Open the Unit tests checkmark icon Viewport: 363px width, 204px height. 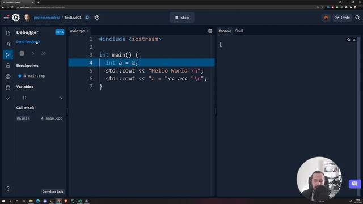pyautogui.click(x=8, y=98)
